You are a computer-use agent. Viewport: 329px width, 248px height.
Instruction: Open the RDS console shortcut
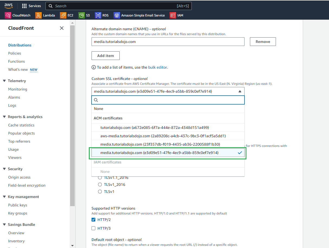point(102,15)
